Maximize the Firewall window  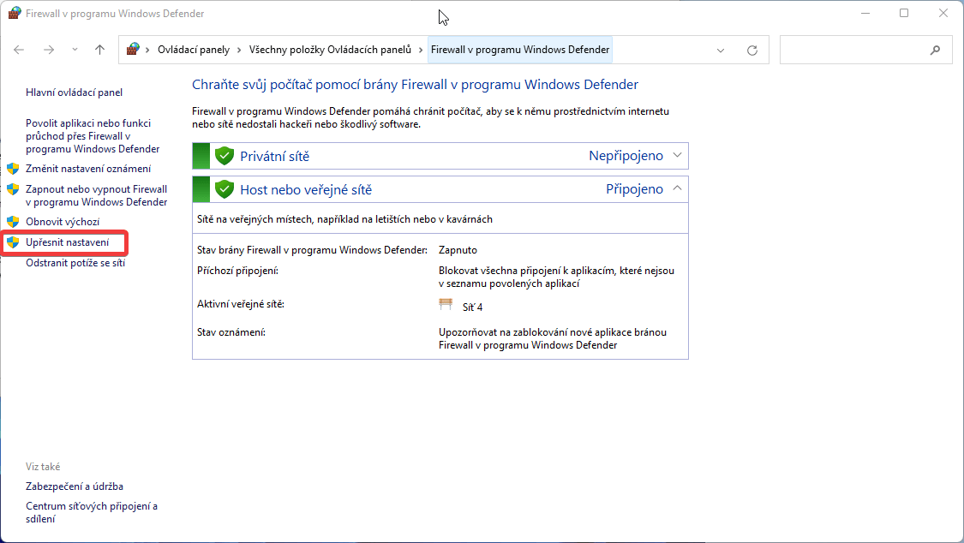(904, 13)
